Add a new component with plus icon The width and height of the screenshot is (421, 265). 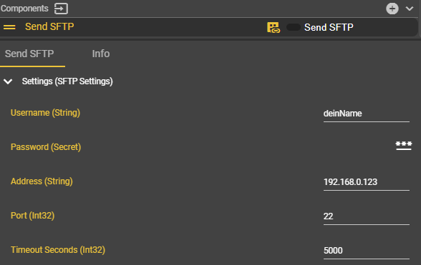point(392,9)
